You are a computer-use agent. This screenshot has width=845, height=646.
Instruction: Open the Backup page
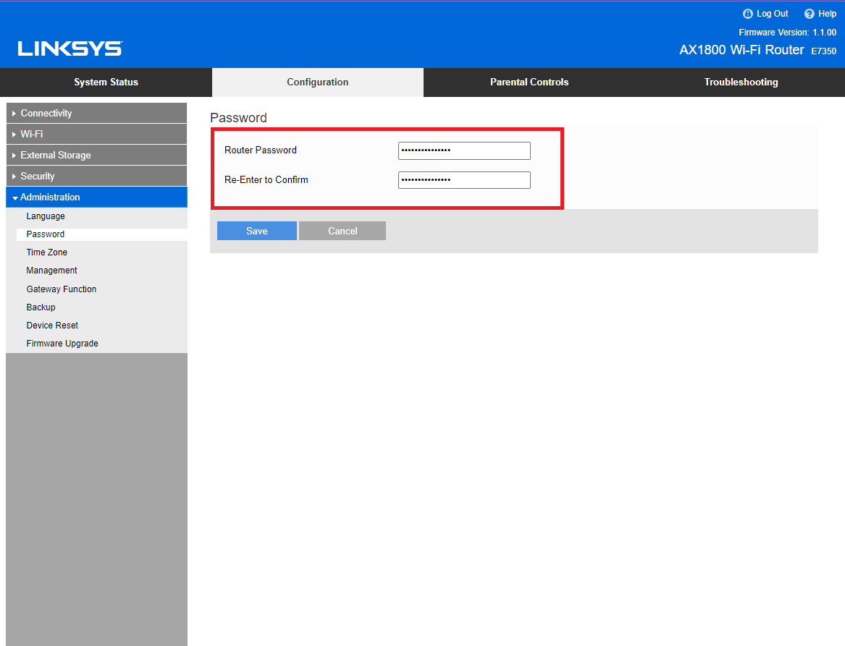click(41, 307)
